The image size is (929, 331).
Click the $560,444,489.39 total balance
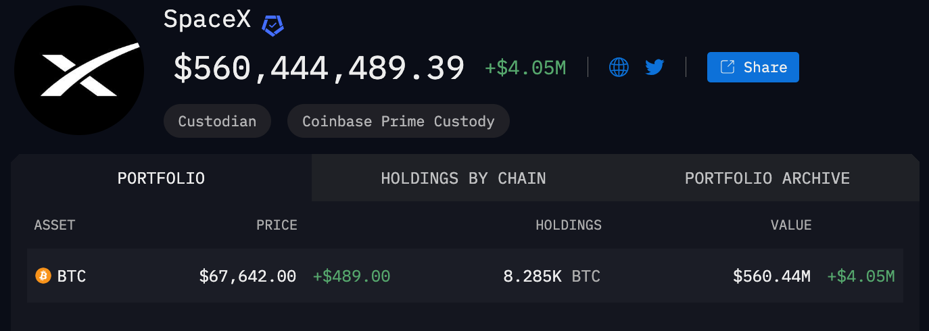click(x=319, y=68)
